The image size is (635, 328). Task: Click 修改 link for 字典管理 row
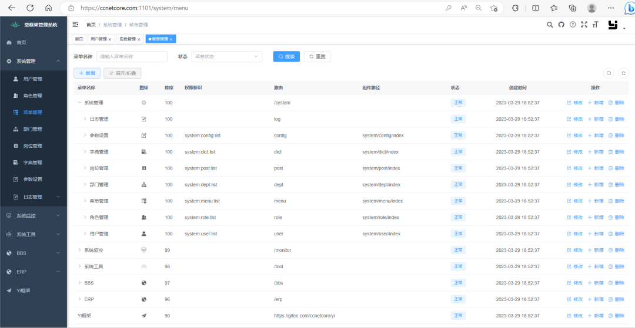click(574, 152)
